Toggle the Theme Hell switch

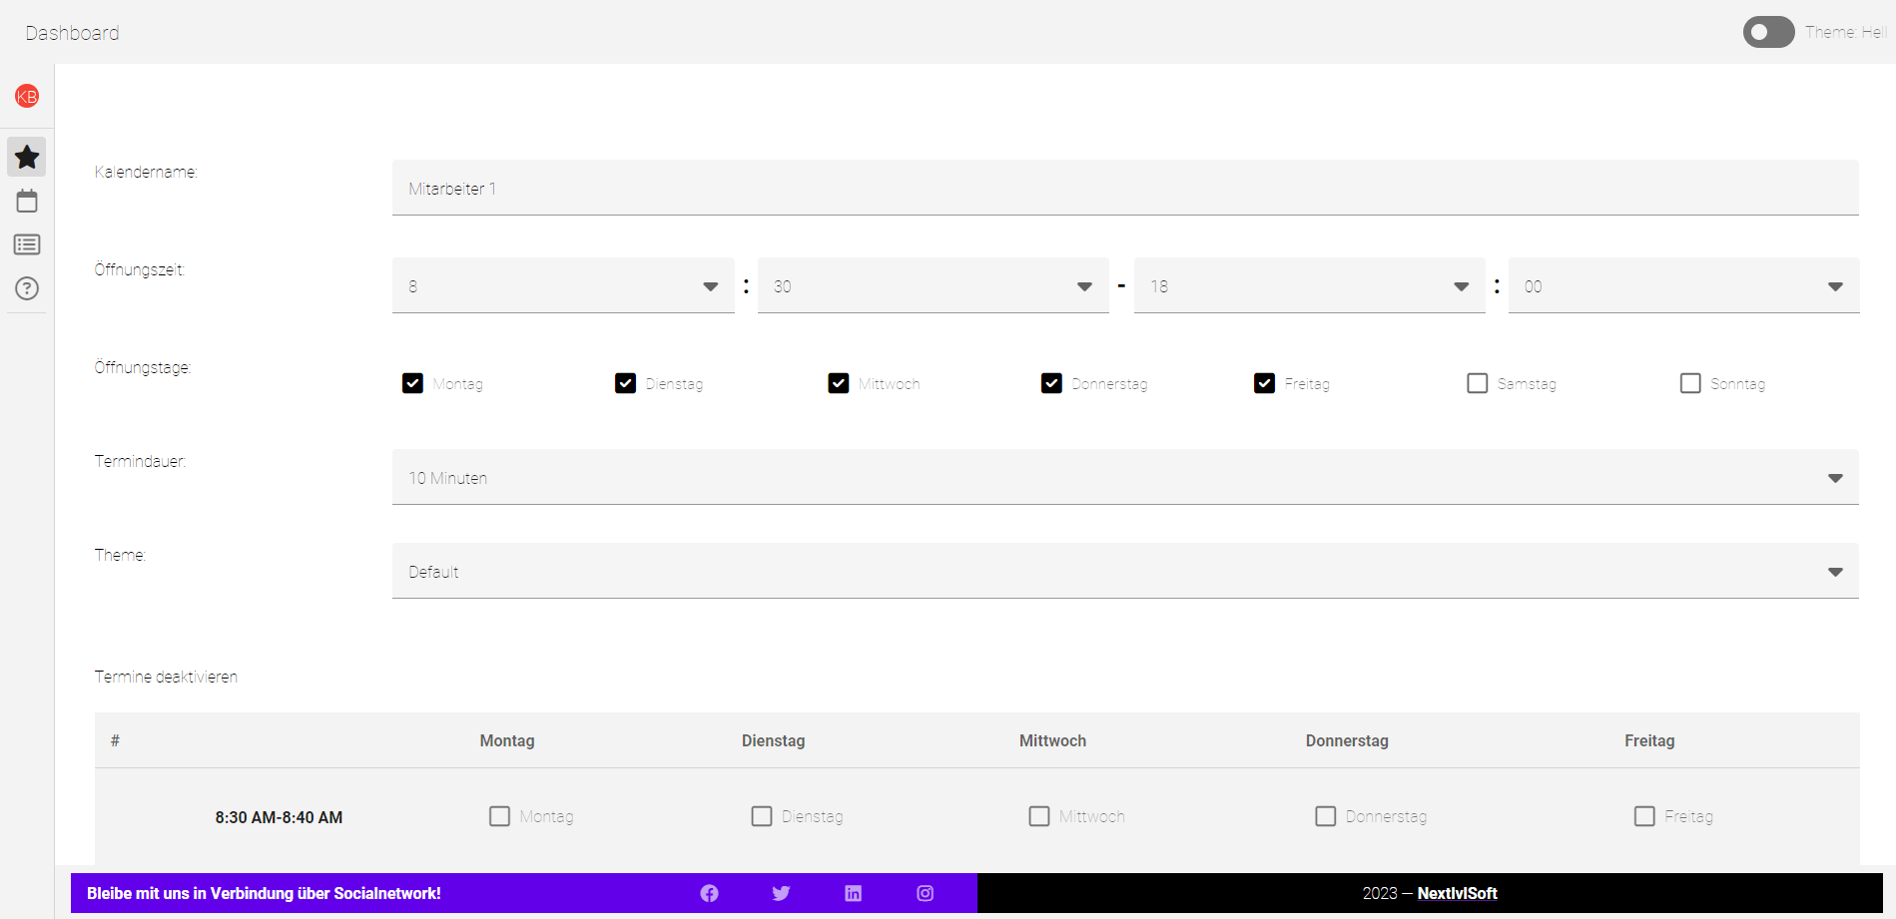[x=1768, y=32]
